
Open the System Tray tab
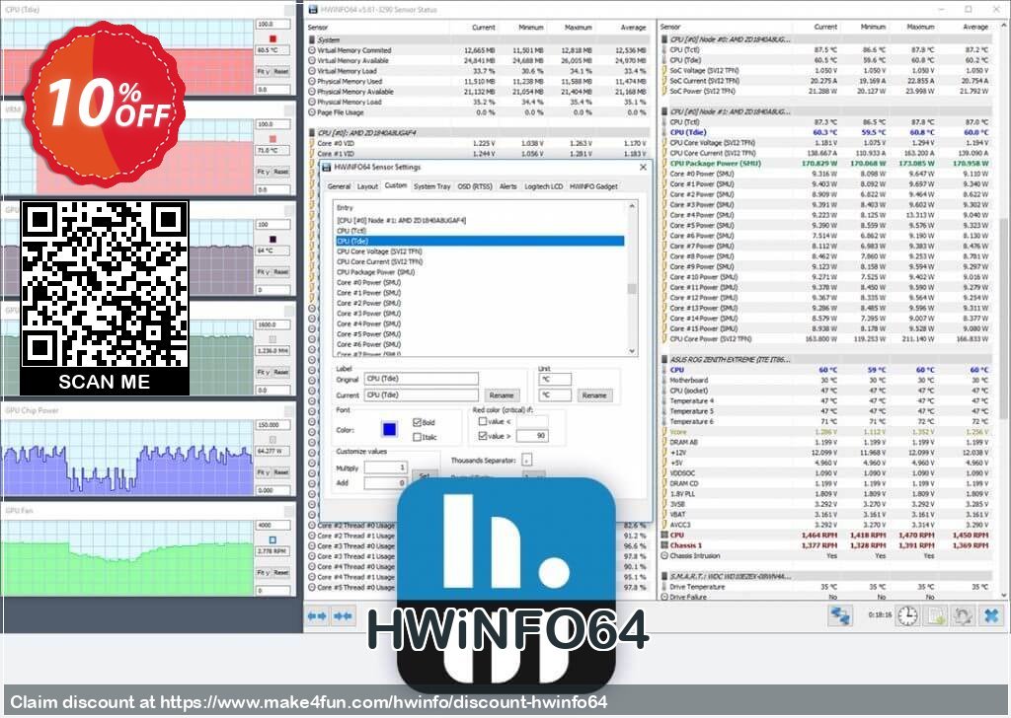[x=432, y=186]
